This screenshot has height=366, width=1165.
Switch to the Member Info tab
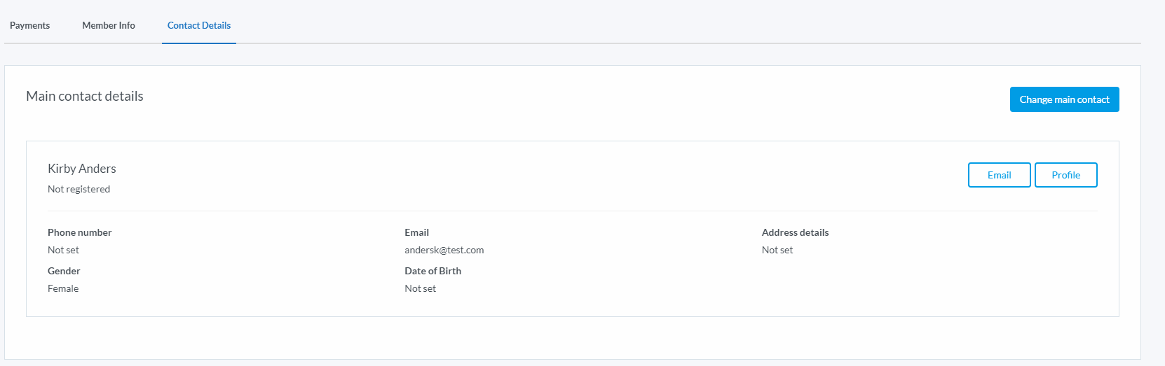coord(109,26)
